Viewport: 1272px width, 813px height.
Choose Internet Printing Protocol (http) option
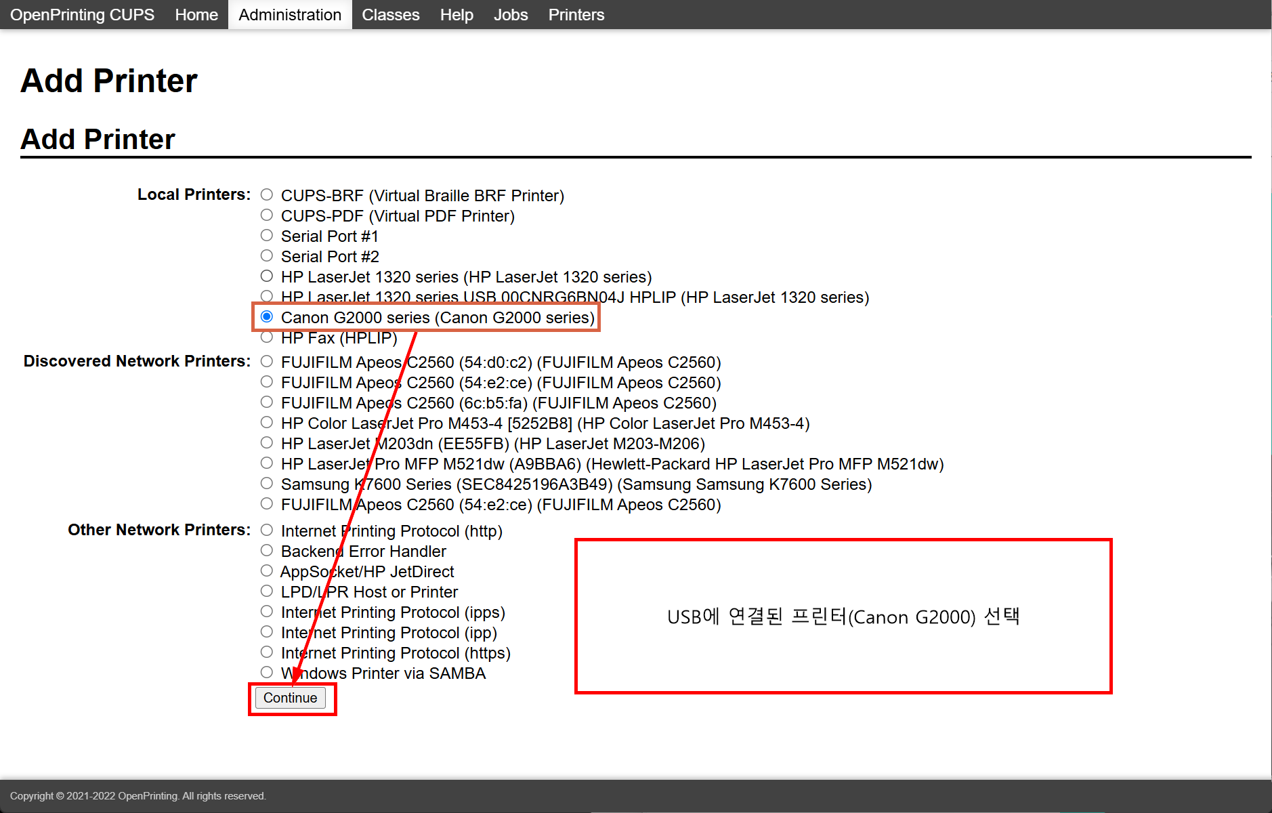pyautogui.click(x=267, y=530)
